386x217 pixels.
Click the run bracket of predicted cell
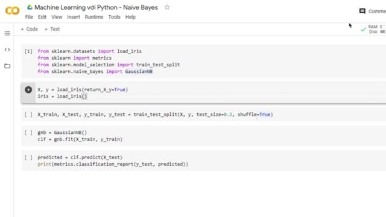click(28, 157)
